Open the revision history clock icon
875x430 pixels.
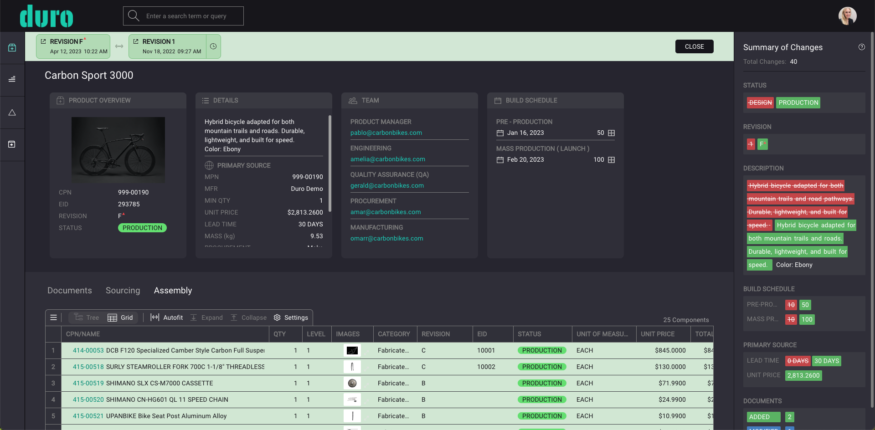click(213, 46)
